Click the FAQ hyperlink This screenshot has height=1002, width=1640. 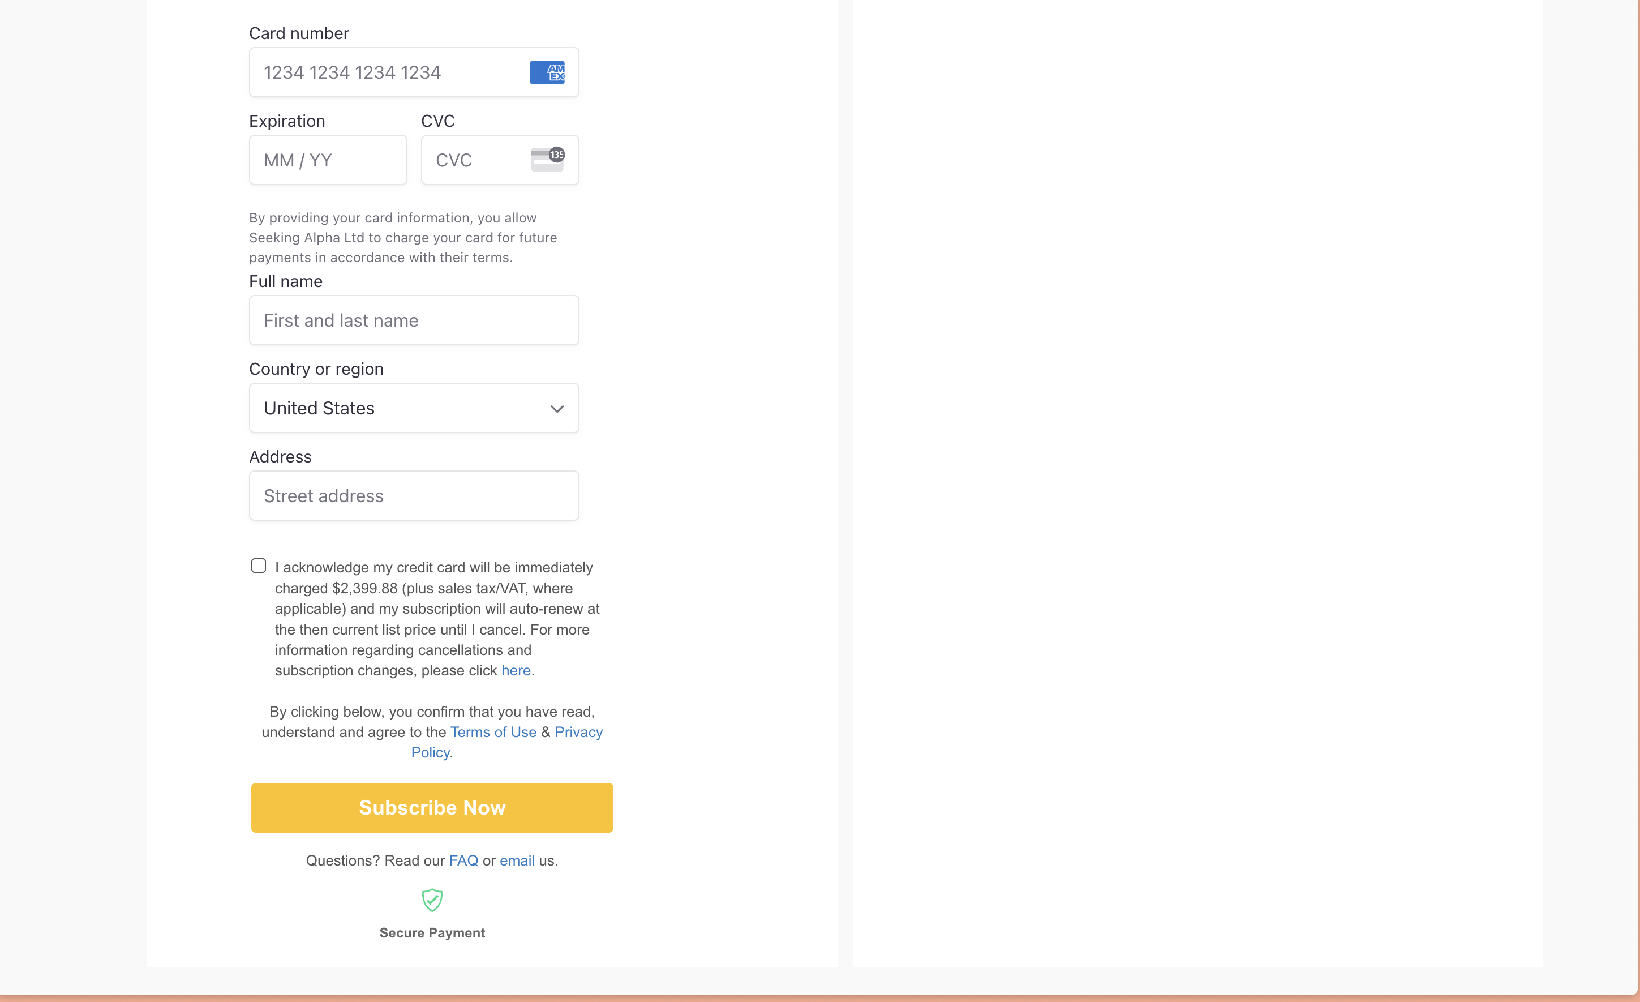point(463,860)
